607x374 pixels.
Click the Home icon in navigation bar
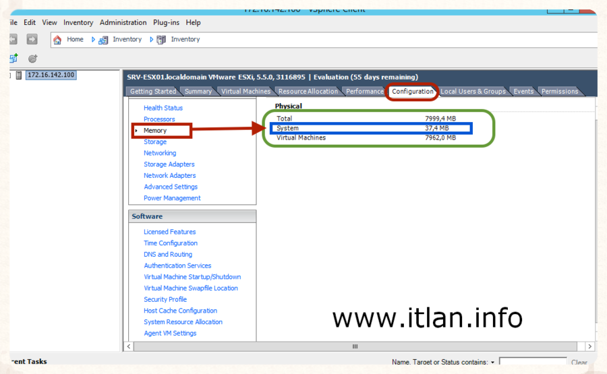pyautogui.click(x=57, y=40)
